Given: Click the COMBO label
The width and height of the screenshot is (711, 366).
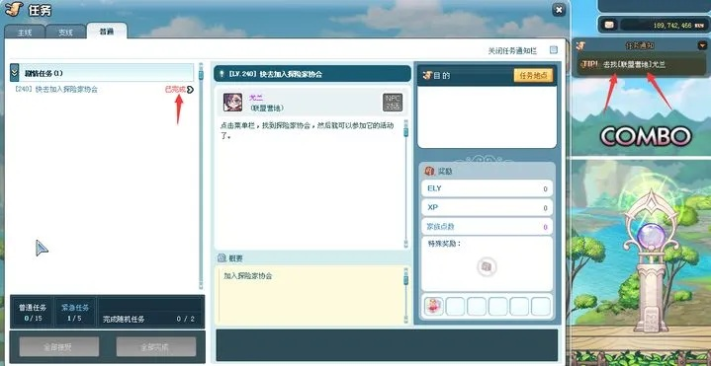Looking at the screenshot, I should click(646, 136).
